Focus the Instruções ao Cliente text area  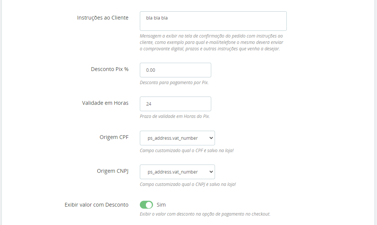click(213, 21)
